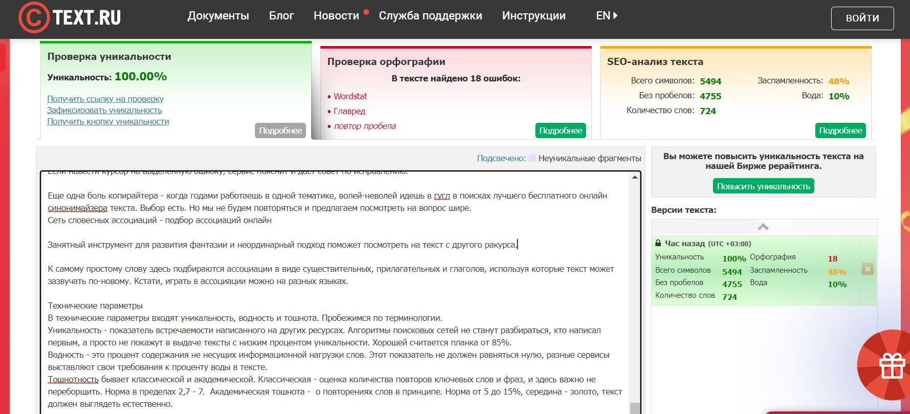Click the повтор пробела error item
This screenshot has width=910, height=414.
[x=365, y=126]
